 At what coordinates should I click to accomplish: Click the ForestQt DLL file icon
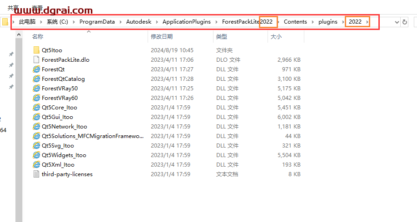click(36, 69)
